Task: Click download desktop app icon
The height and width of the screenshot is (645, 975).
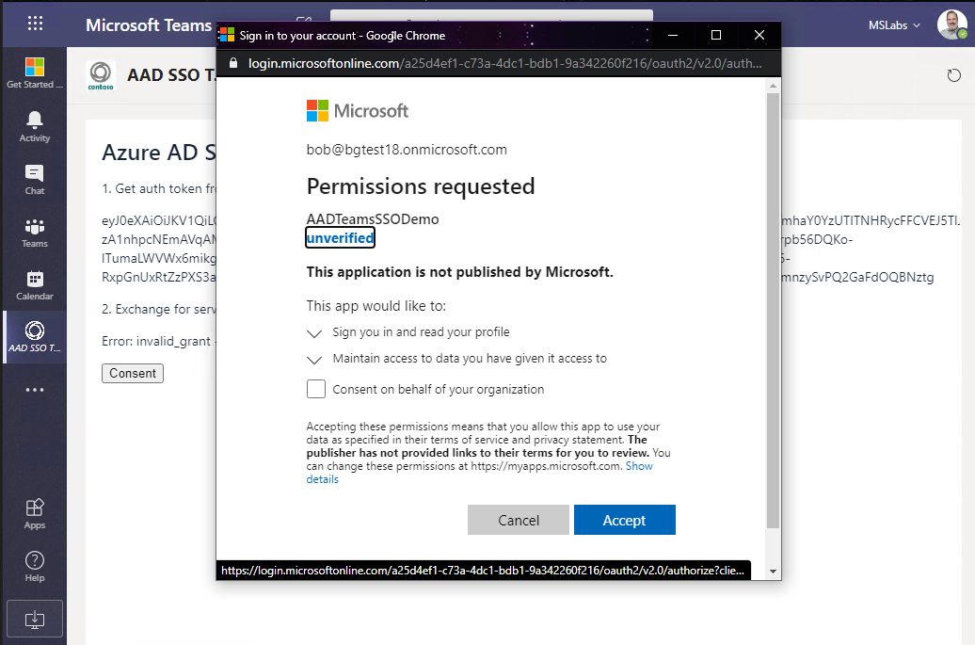Action: [35, 619]
